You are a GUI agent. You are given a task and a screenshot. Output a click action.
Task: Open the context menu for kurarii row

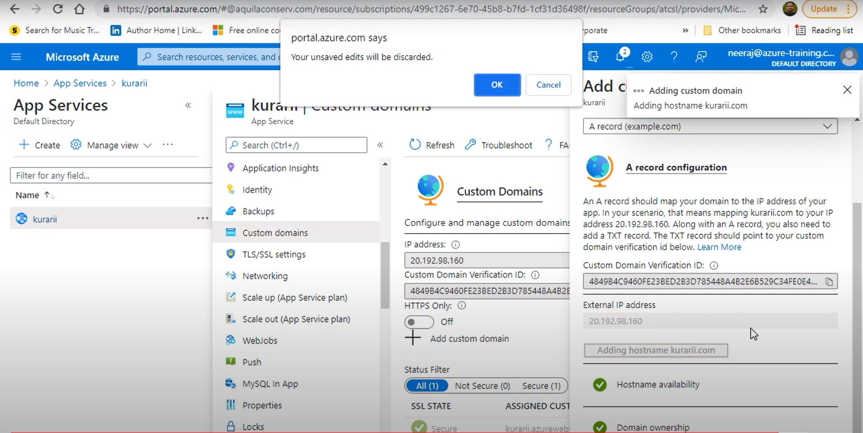tap(203, 218)
